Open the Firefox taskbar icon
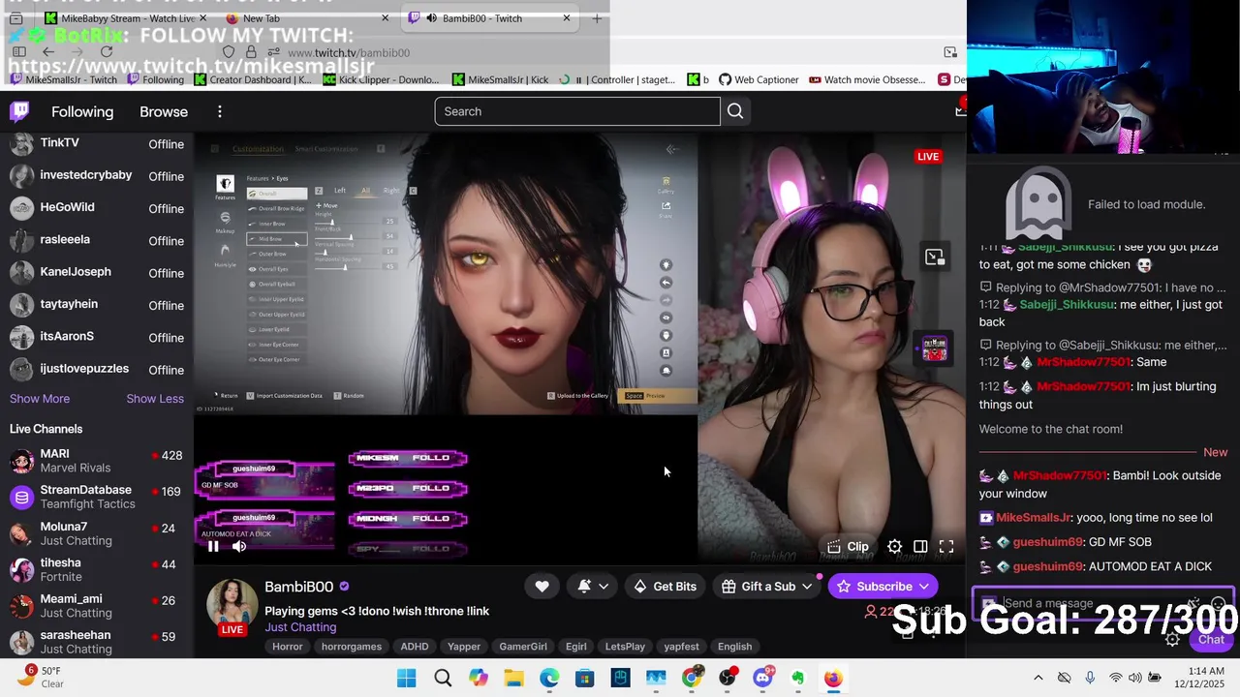1240x697 pixels. pos(833,678)
